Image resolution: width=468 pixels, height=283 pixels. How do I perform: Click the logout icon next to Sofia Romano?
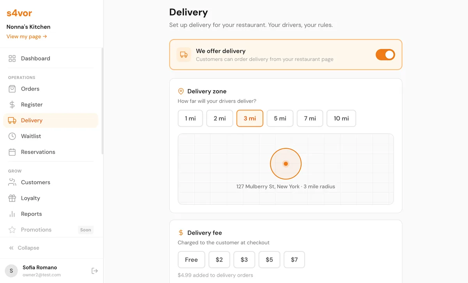94,271
